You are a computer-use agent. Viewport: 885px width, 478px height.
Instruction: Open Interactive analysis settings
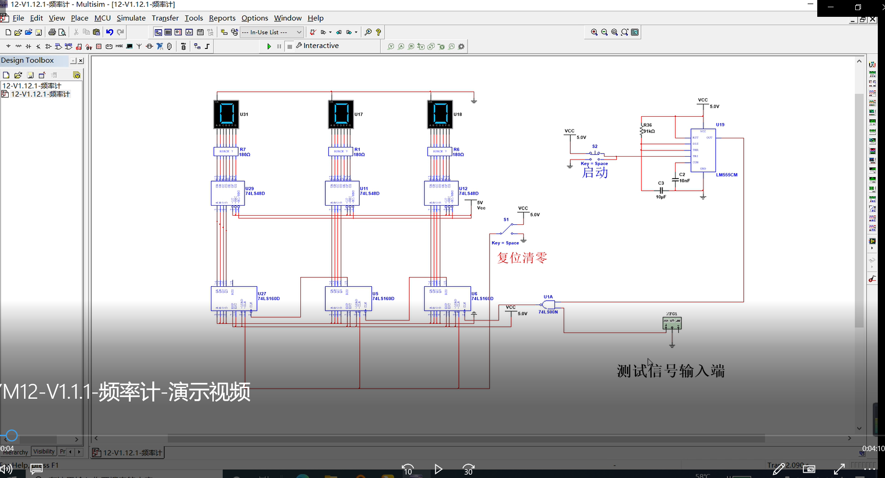coord(318,46)
